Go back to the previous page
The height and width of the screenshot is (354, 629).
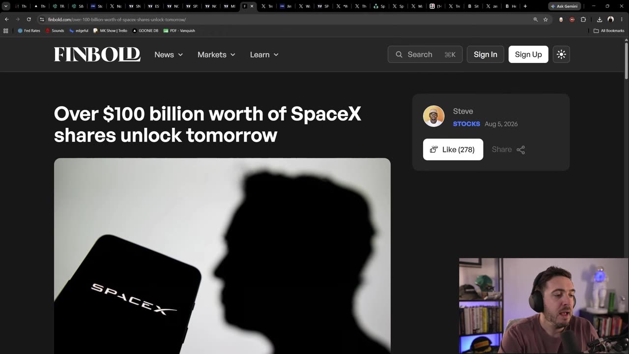(x=6, y=19)
